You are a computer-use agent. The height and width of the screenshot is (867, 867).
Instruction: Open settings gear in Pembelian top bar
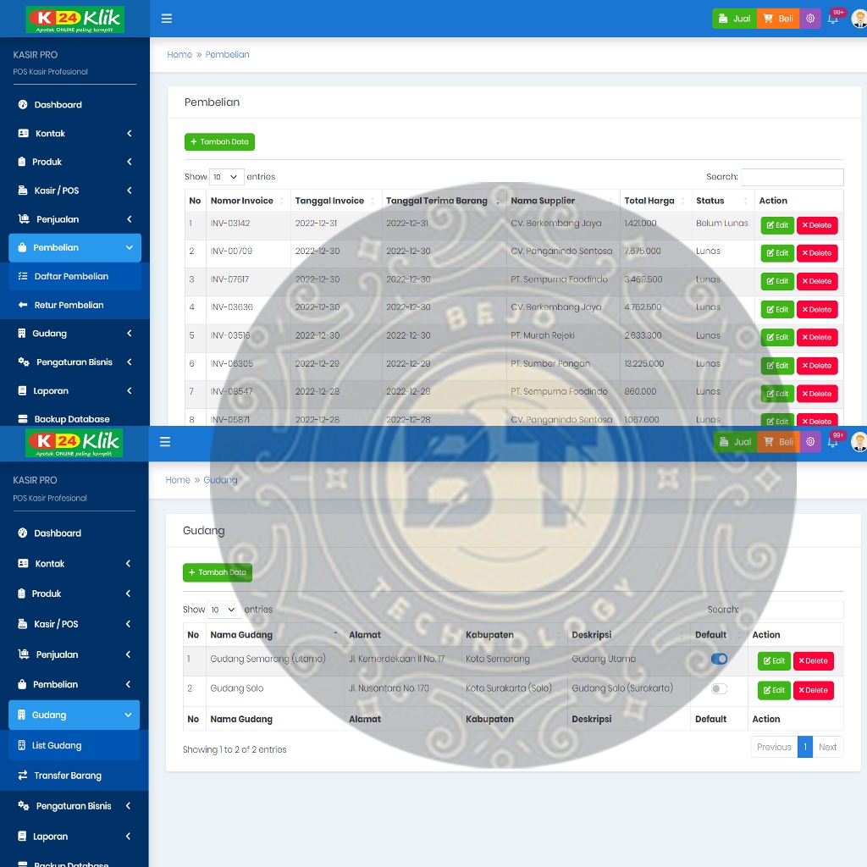pos(810,19)
